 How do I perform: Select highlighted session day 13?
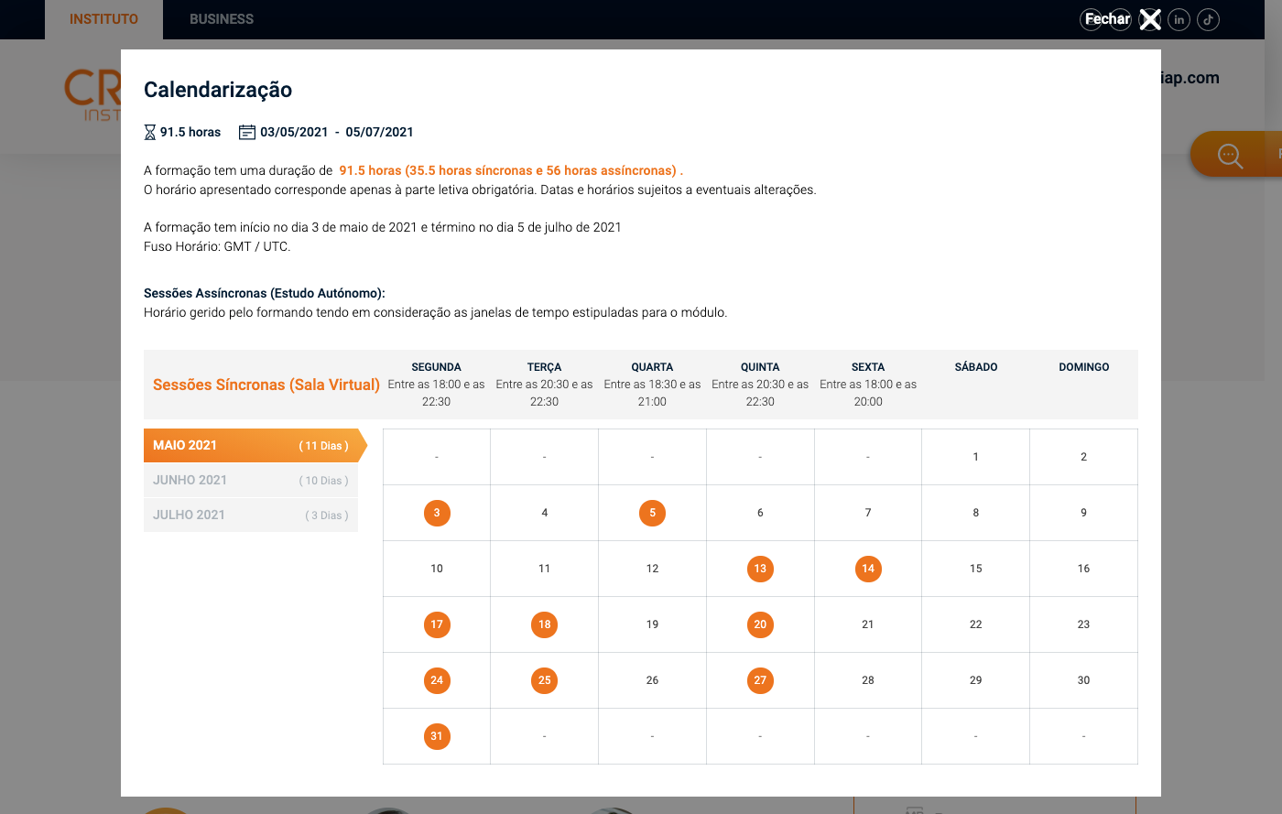point(760,569)
